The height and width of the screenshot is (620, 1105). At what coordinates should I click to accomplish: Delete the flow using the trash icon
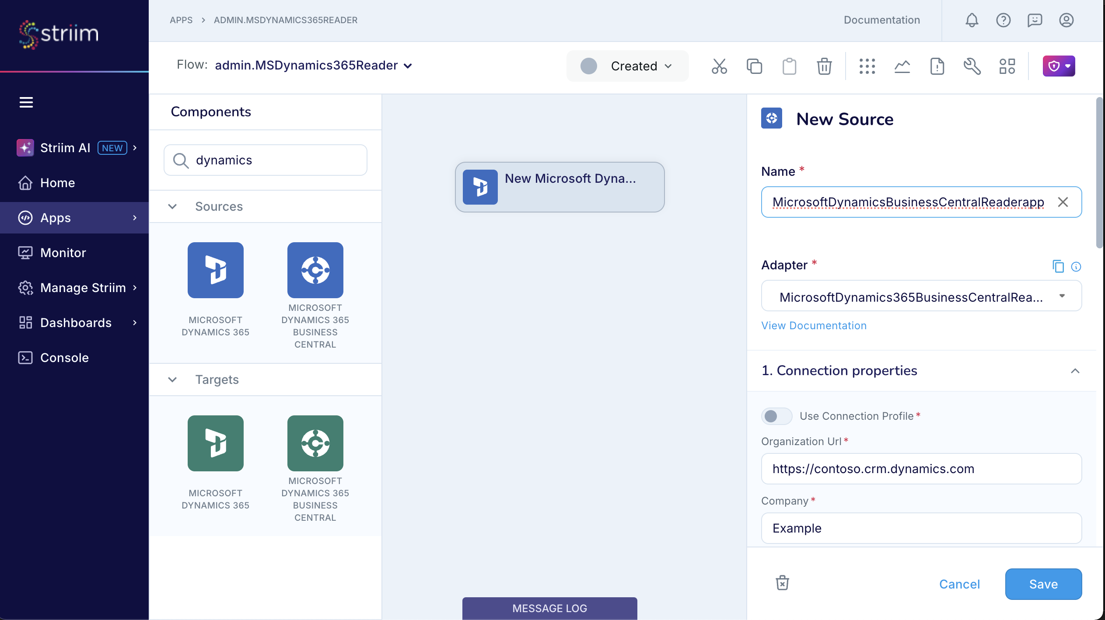click(824, 66)
